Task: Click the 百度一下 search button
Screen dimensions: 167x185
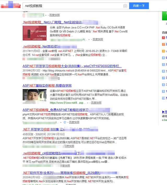Action: point(139,6)
